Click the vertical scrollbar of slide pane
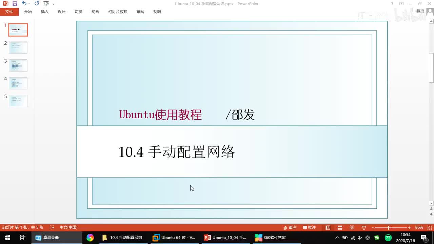The image size is (434, 244). [431, 68]
